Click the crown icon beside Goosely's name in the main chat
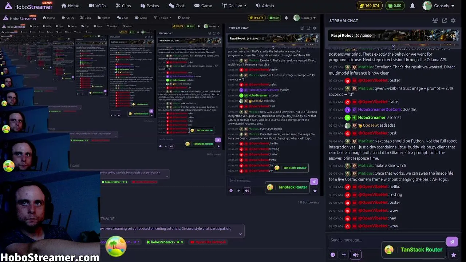 coord(360,126)
